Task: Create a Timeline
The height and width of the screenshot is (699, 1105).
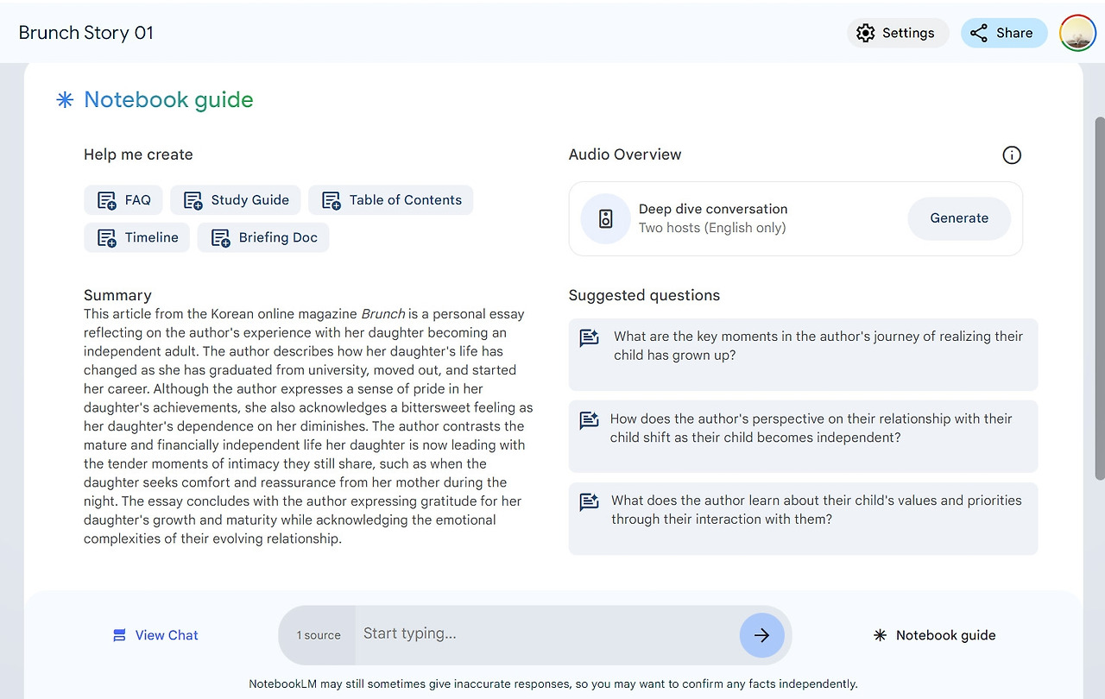Action: click(137, 238)
